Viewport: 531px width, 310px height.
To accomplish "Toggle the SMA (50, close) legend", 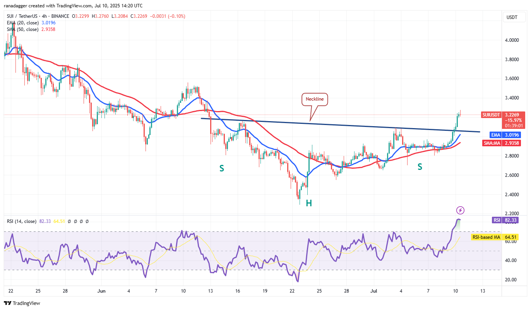I will click(22, 29).
